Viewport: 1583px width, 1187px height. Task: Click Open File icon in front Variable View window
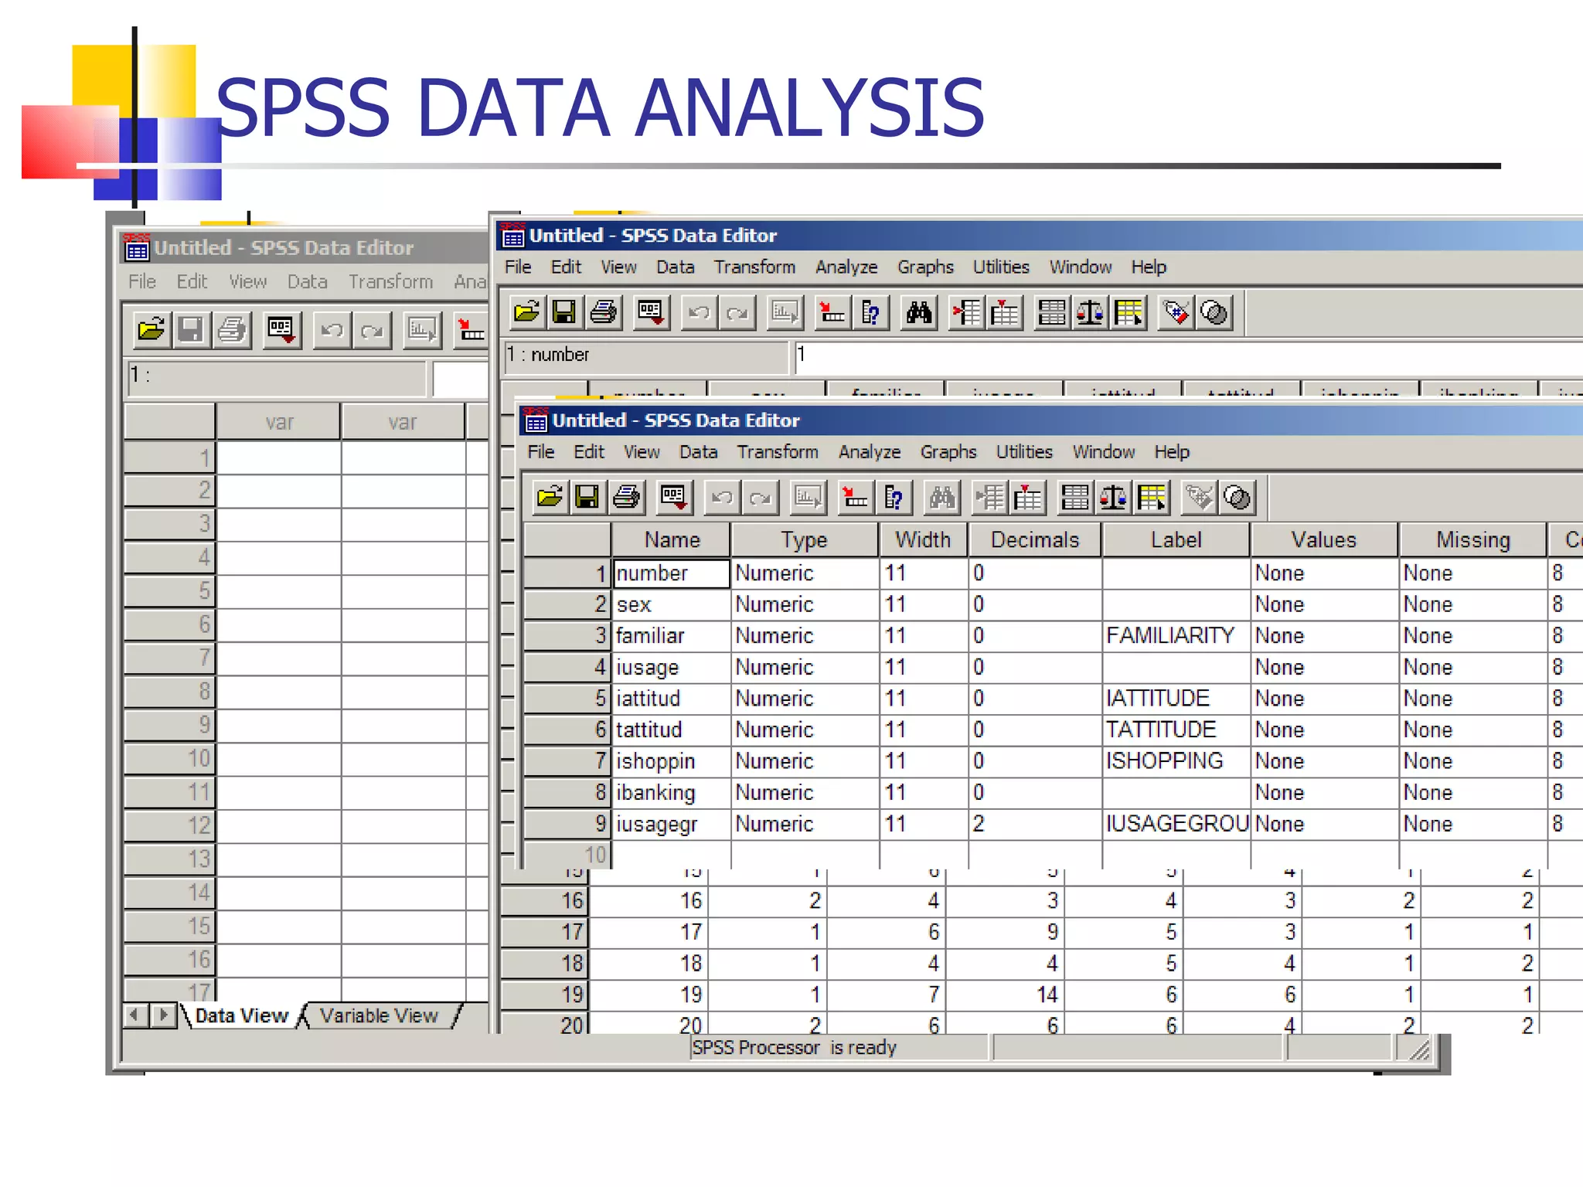(x=550, y=497)
